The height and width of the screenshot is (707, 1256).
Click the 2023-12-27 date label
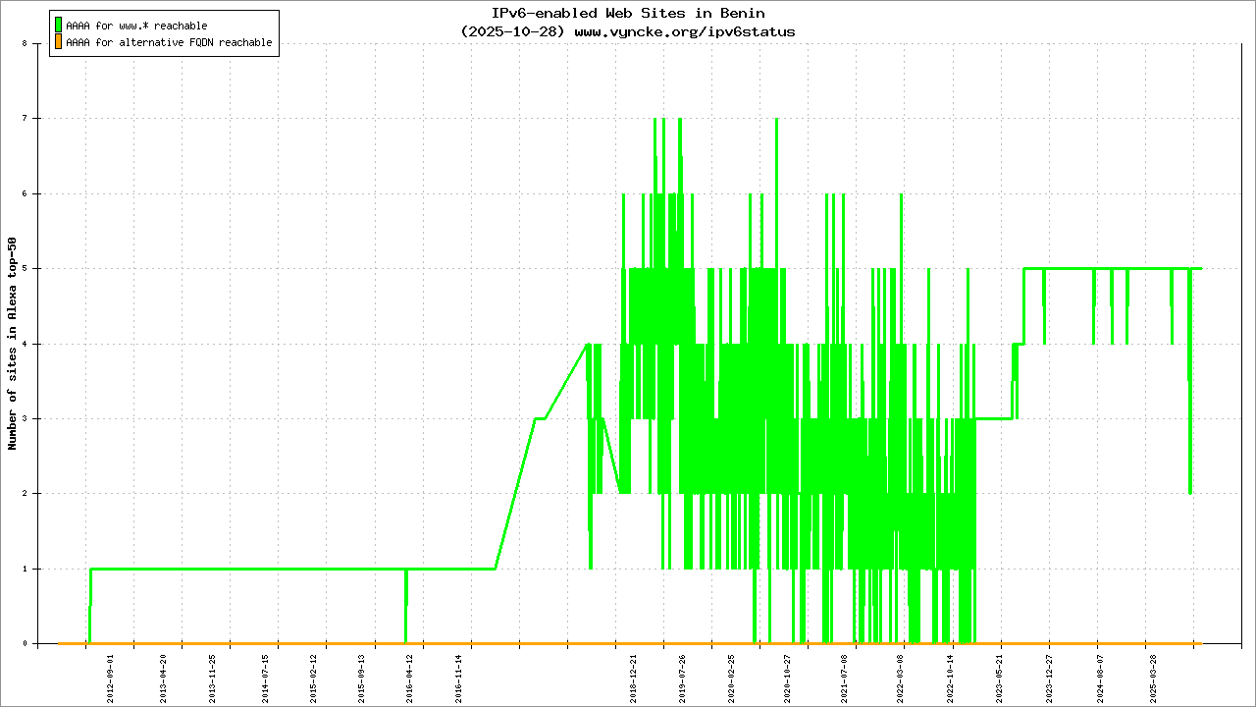(1049, 676)
